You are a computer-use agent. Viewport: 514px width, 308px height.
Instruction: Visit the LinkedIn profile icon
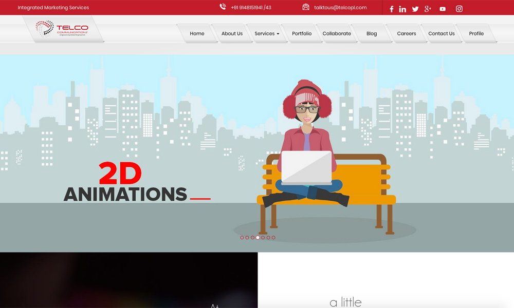tap(402, 9)
